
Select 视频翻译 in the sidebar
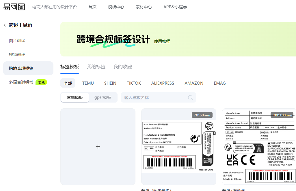(17, 54)
